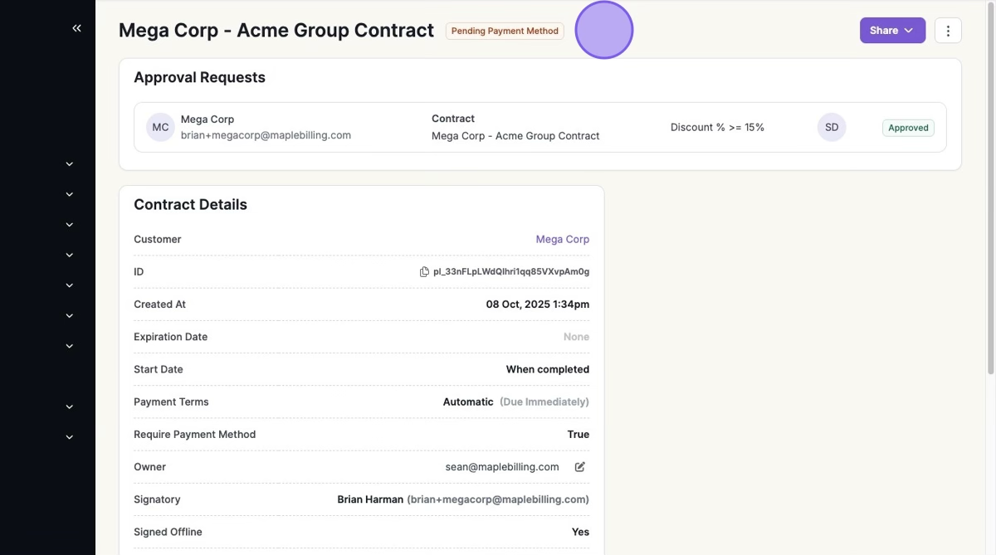The height and width of the screenshot is (555, 996).
Task: Click the sean@maplebilling.com owner email
Action: [502, 467]
